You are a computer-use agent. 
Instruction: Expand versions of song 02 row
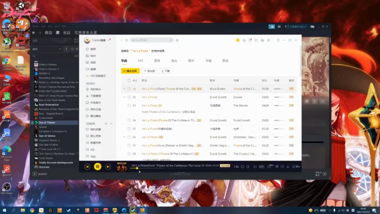coord(124,97)
